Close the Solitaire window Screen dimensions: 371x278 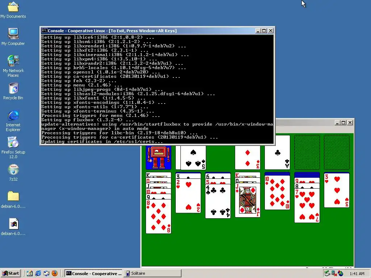(x=350, y=122)
